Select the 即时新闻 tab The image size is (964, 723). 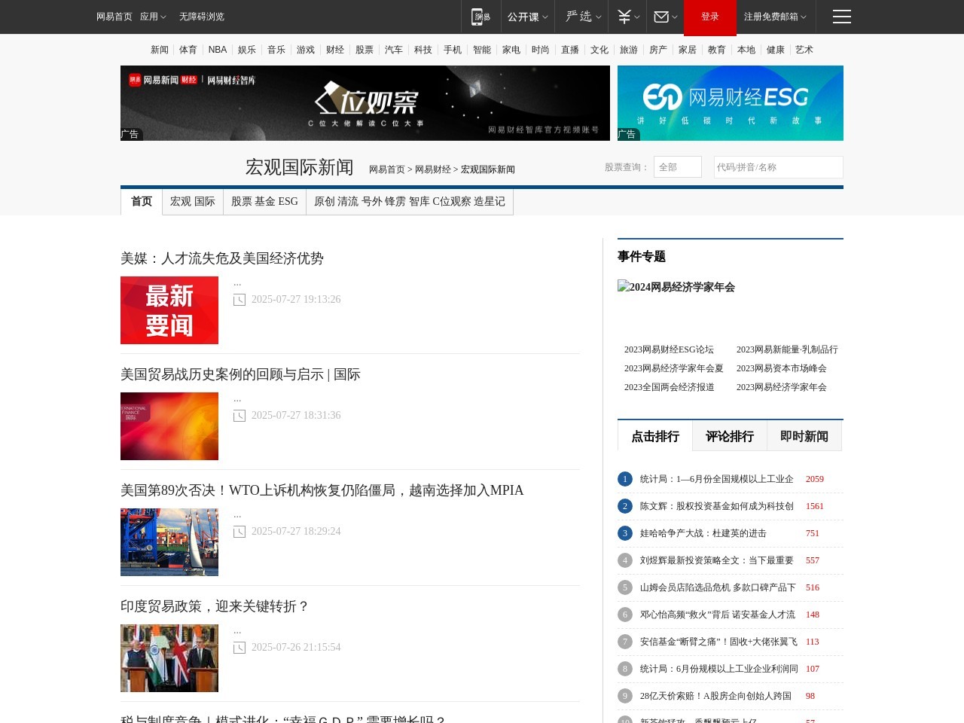(x=804, y=435)
